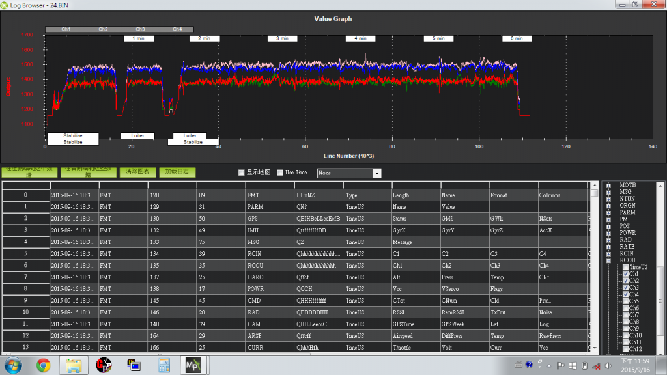Select row 2 GPS cell

(x=270, y=219)
